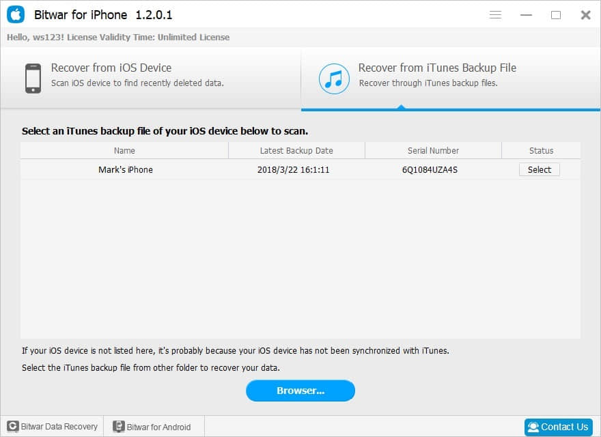Maximize the Bitwar window
Image resolution: width=601 pixels, height=437 pixels.
pos(556,15)
